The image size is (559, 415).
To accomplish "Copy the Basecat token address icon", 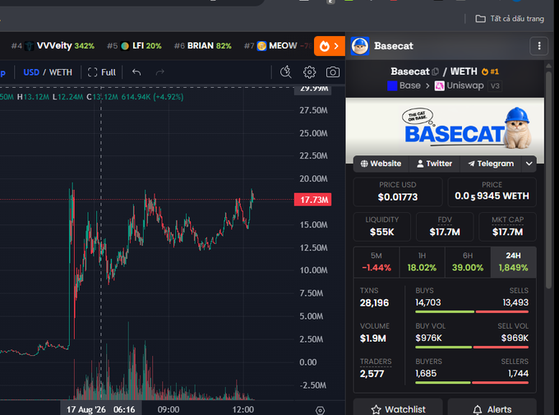I will [436, 71].
